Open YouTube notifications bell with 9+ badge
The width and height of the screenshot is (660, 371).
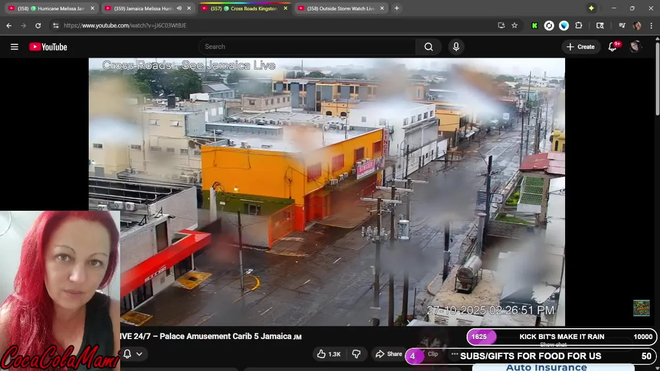[613, 47]
